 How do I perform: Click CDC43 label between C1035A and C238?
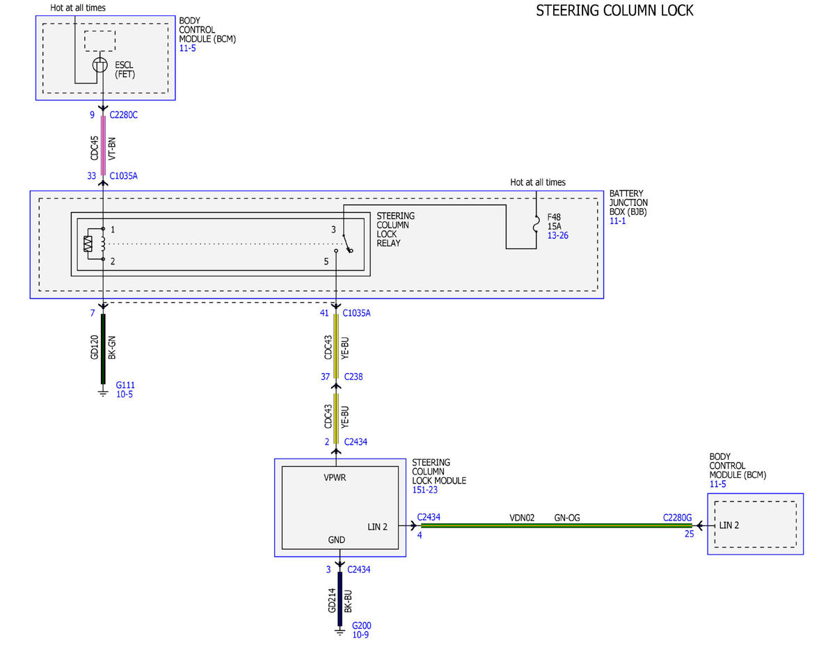pyautogui.click(x=328, y=346)
